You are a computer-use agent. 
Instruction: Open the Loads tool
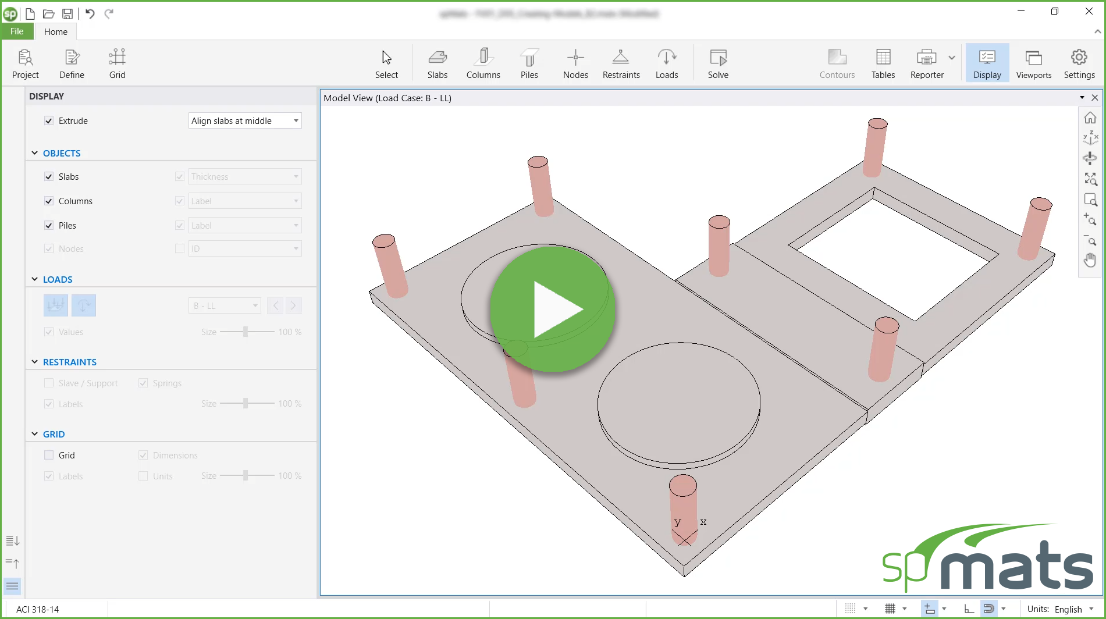click(666, 63)
